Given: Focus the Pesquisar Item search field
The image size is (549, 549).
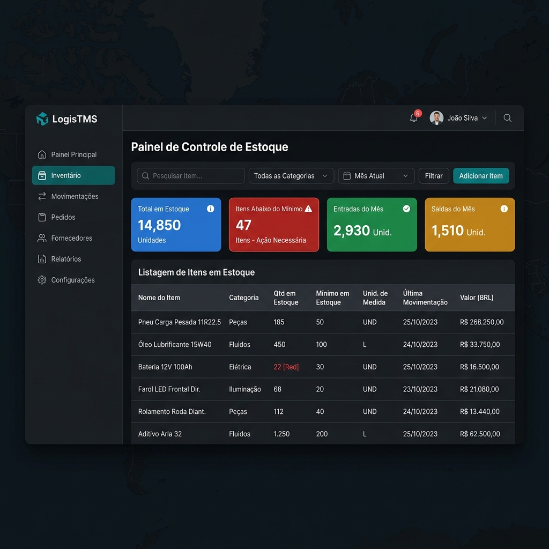Looking at the screenshot, I should (191, 176).
